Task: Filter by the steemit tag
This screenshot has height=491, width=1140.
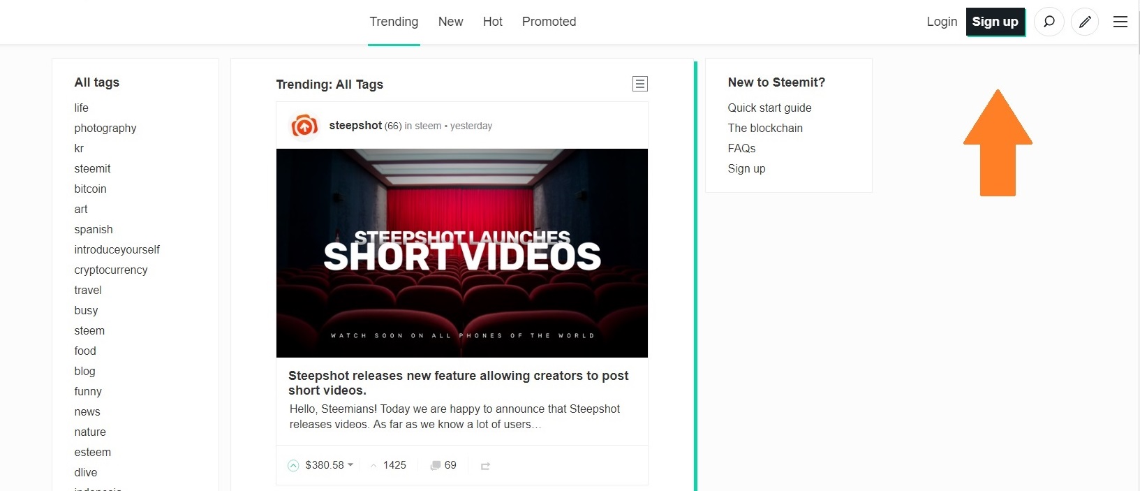Action: [92, 168]
